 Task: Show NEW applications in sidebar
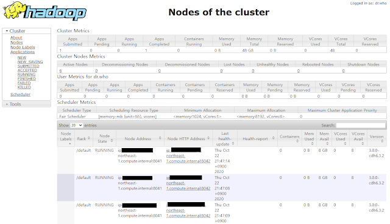22,58
